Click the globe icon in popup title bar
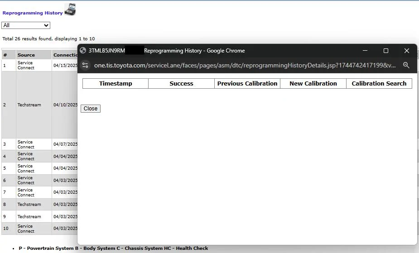 tap(83, 51)
